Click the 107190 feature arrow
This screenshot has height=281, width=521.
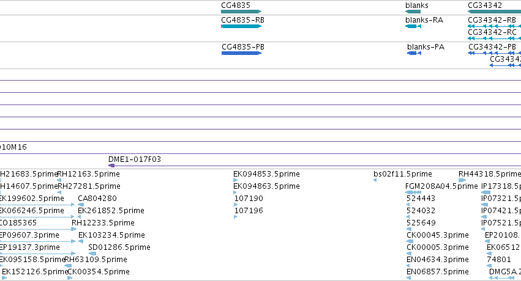pos(236,205)
